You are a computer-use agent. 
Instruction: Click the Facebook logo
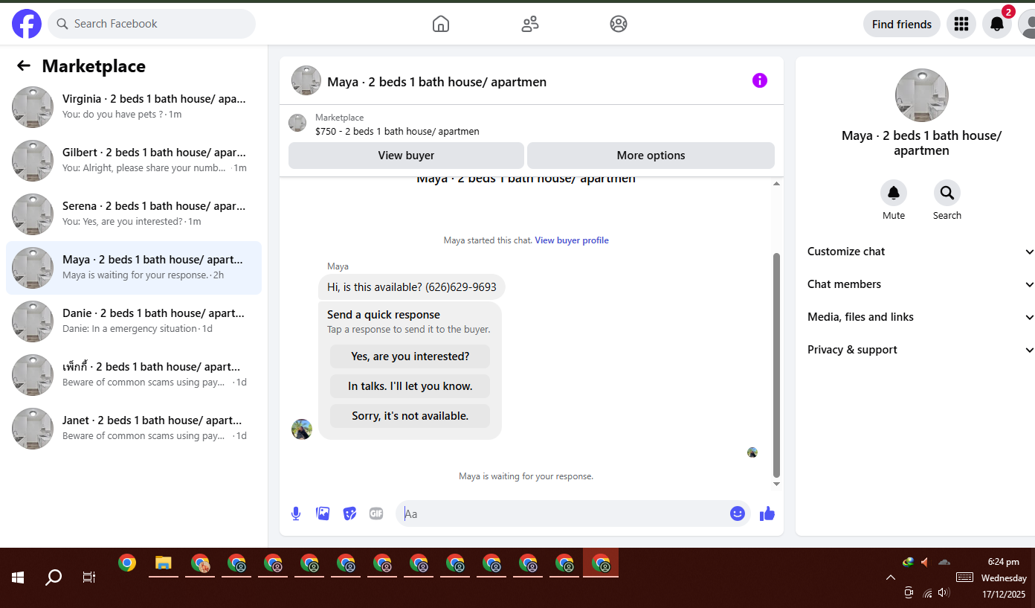pyautogui.click(x=27, y=24)
